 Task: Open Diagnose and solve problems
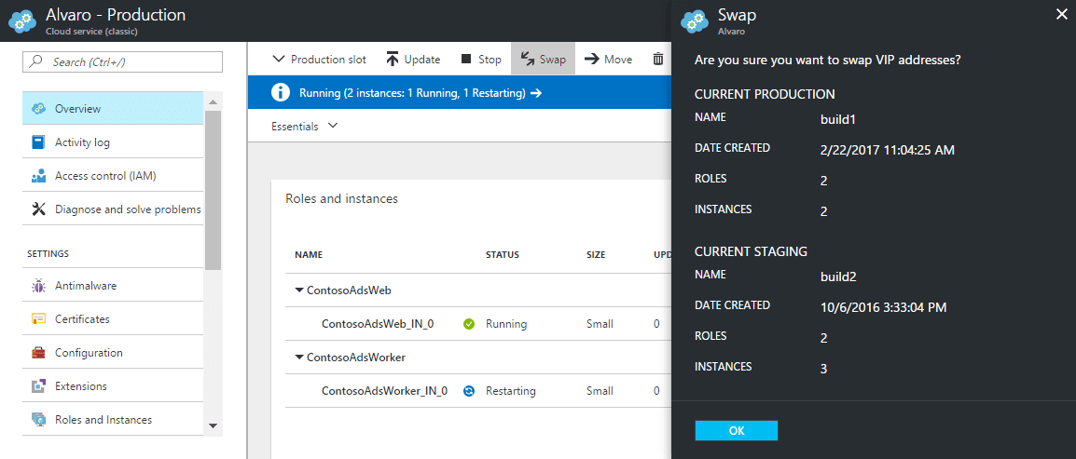tap(113, 209)
